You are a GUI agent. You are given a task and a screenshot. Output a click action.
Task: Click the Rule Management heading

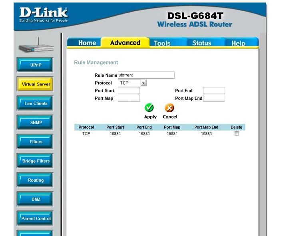tap(96, 62)
